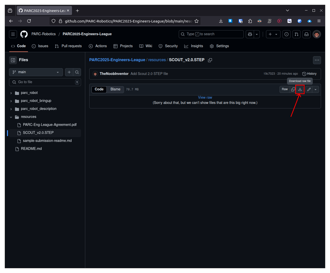
Task: Open the Firefox downloads panel
Action: tap(221, 21)
